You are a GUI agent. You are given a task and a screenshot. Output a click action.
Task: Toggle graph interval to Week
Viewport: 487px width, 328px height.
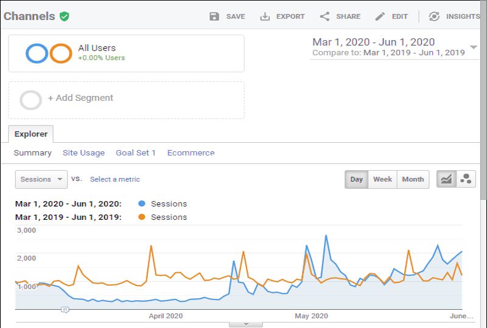point(383,179)
